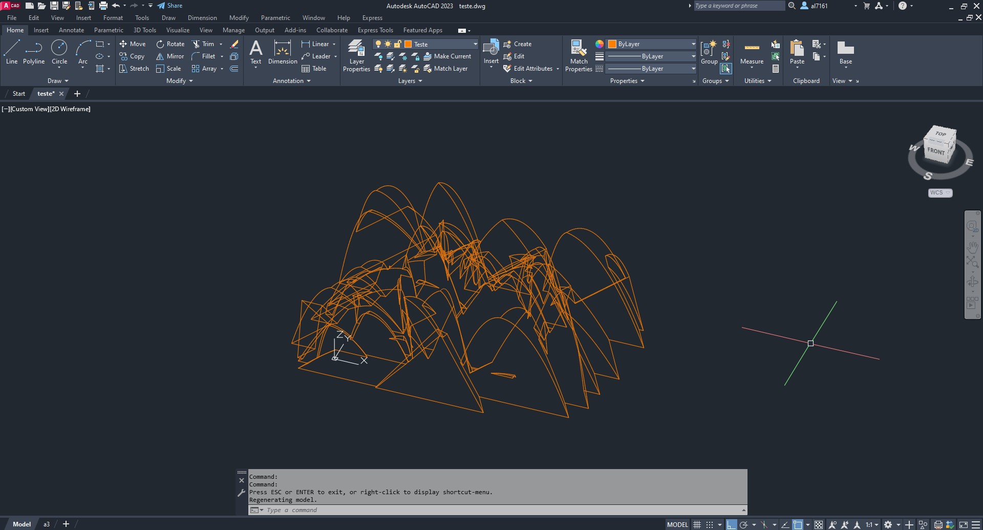Toggle Ortho mode in status bar

[731, 524]
